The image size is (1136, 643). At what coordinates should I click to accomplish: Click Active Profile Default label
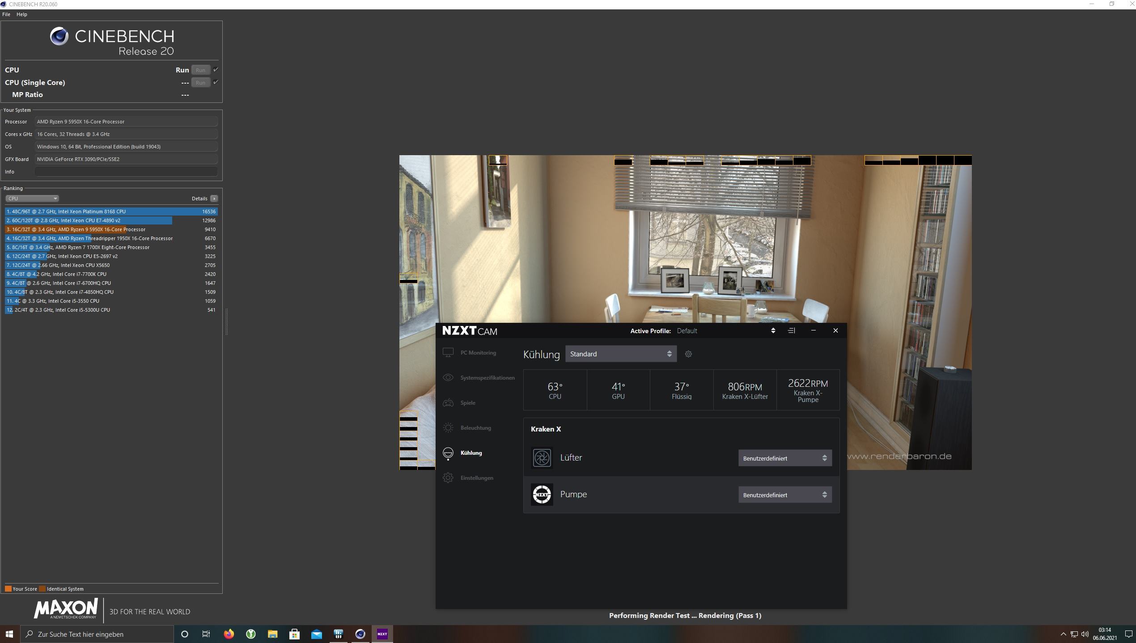pyautogui.click(x=687, y=331)
